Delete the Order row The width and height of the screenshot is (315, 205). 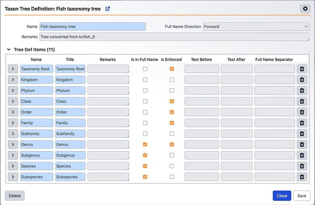click(x=302, y=112)
